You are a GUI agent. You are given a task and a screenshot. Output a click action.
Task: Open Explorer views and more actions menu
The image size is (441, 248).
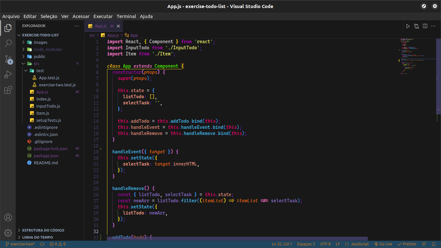pyautogui.click(x=76, y=26)
